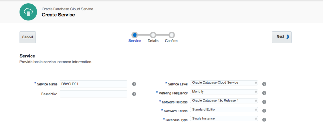323x139 pixels.
Task: Click the Oracle Database Cloud Service logo icon
Action: pyautogui.click(x=28, y=12)
